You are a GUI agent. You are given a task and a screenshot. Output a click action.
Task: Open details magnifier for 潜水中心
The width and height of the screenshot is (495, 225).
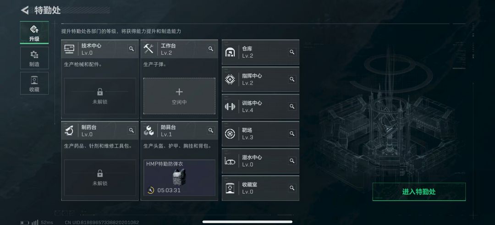292,161
